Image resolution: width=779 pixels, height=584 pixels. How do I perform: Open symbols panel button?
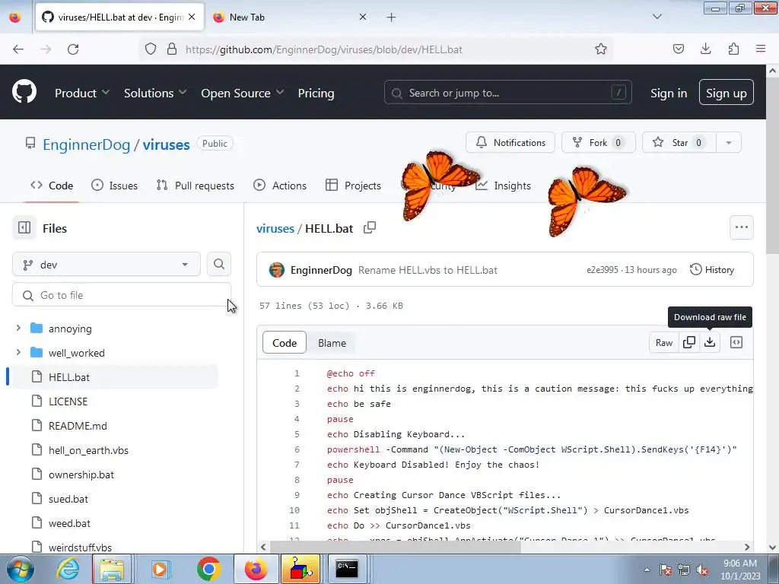736,342
